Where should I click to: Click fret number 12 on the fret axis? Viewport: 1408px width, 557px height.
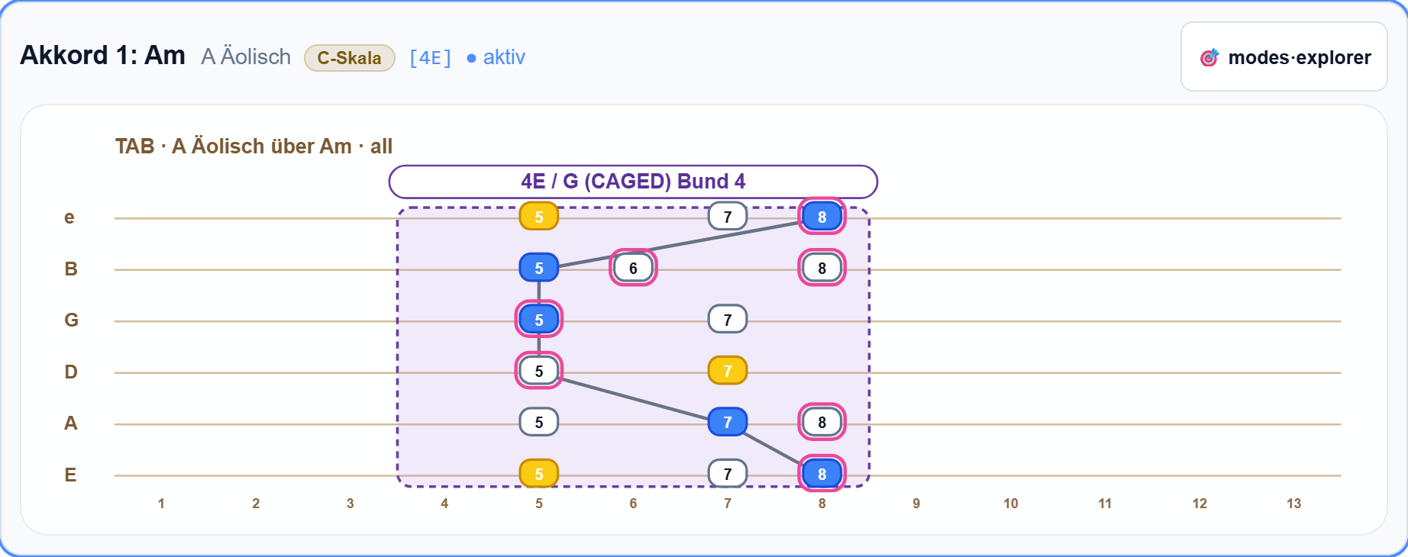(x=1200, y=504)
